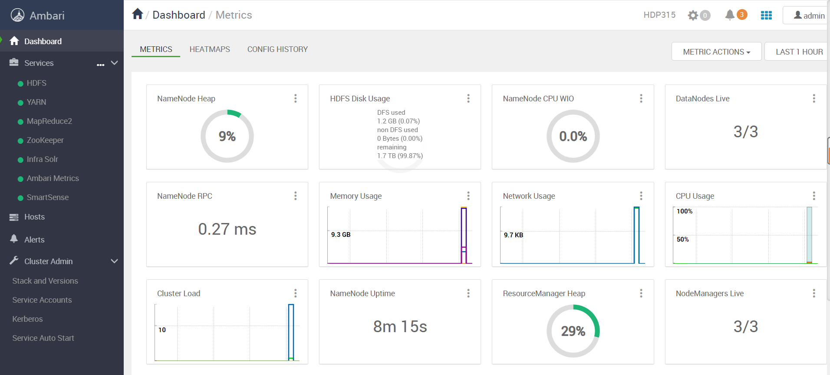Switch to the Metrics tab

point(156,49)
